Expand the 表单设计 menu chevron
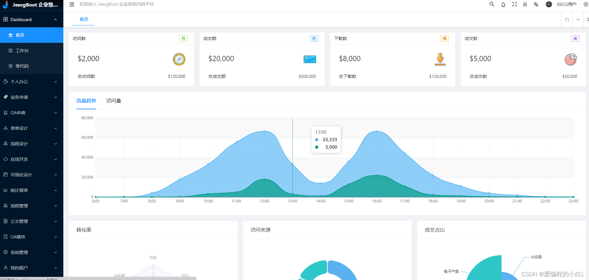 point(56,128)
